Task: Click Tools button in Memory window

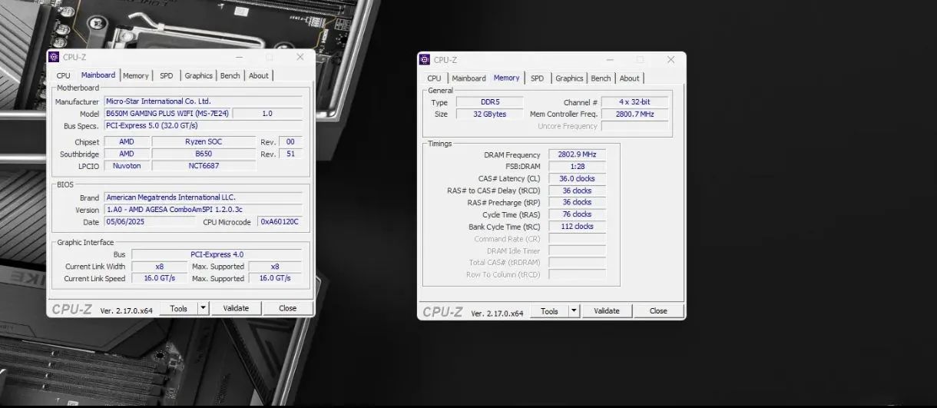Action: 549,310
